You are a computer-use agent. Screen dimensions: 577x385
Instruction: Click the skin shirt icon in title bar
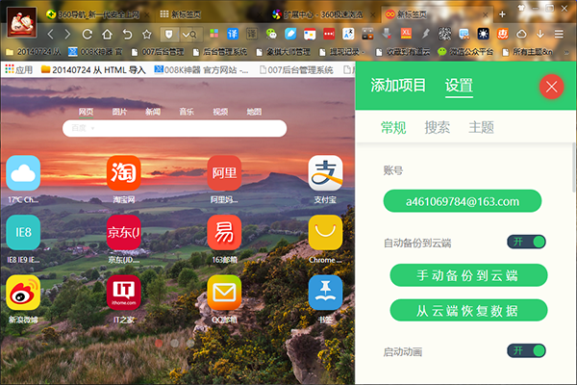[x=520, y=8]
